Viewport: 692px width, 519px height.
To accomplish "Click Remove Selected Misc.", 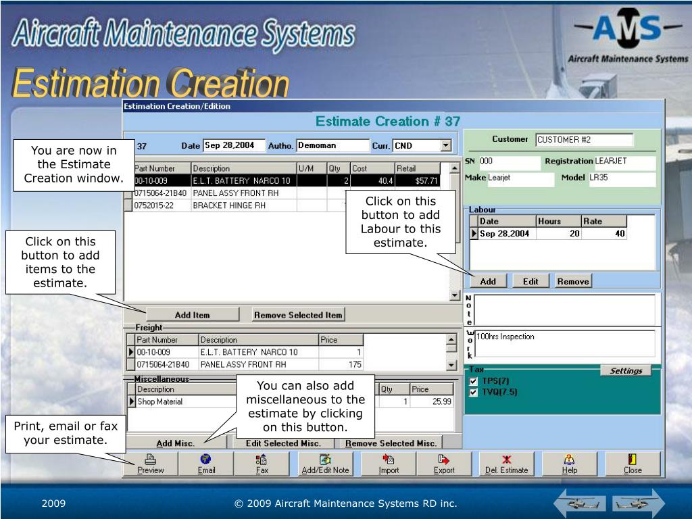I will click(391, 443).
